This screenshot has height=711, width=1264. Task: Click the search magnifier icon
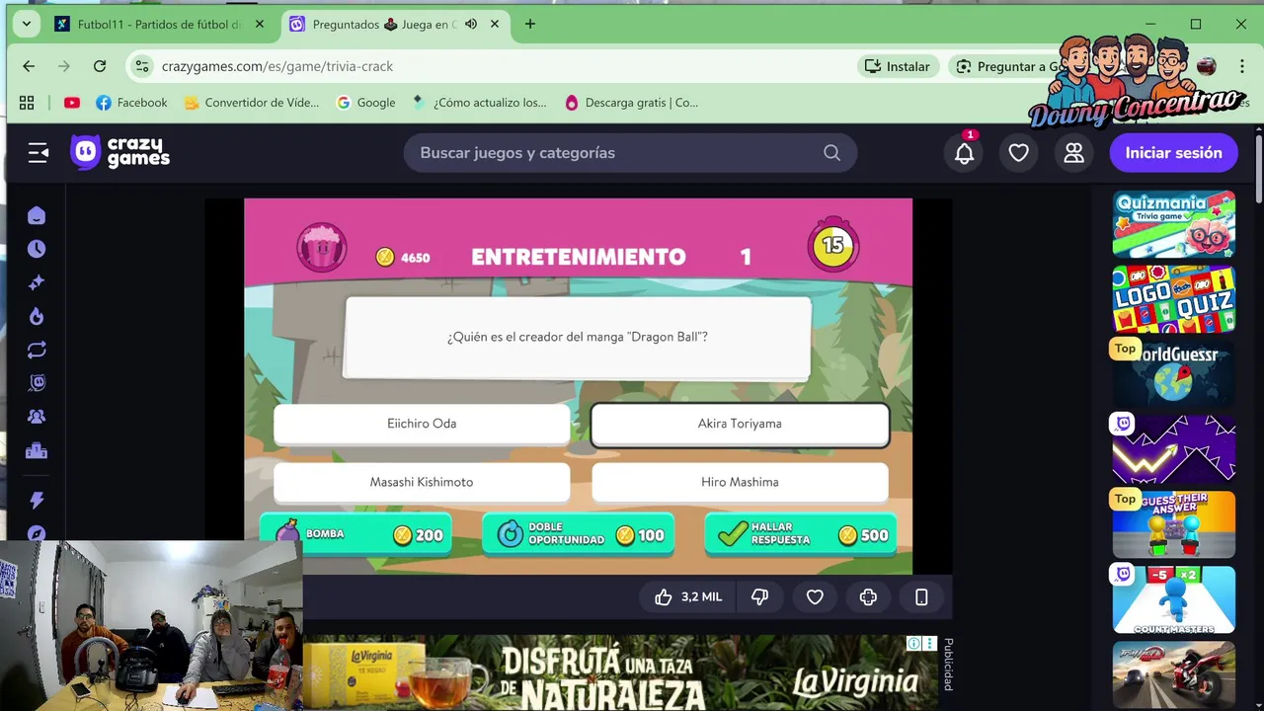(x=832, y=153)
